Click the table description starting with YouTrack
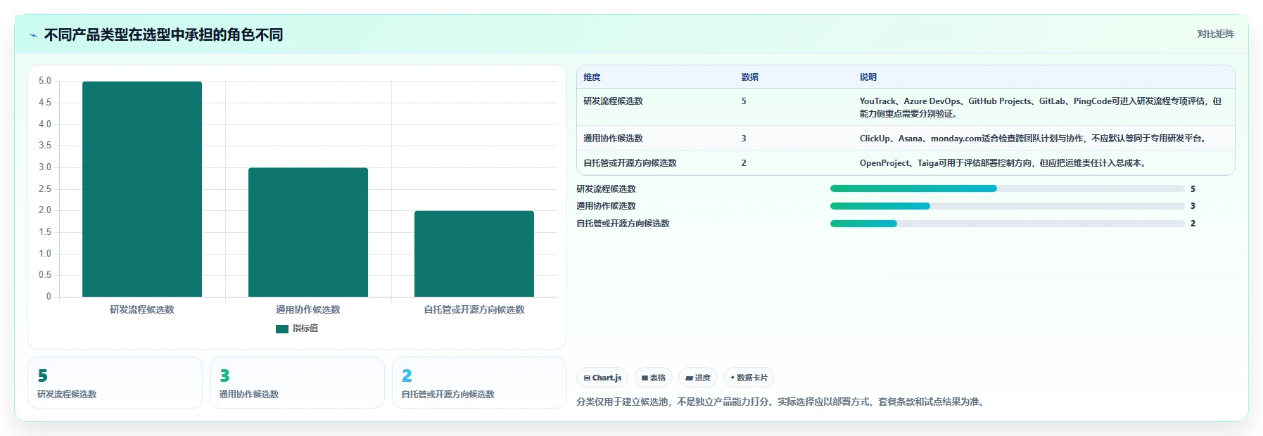 (x=1041, y=108)
